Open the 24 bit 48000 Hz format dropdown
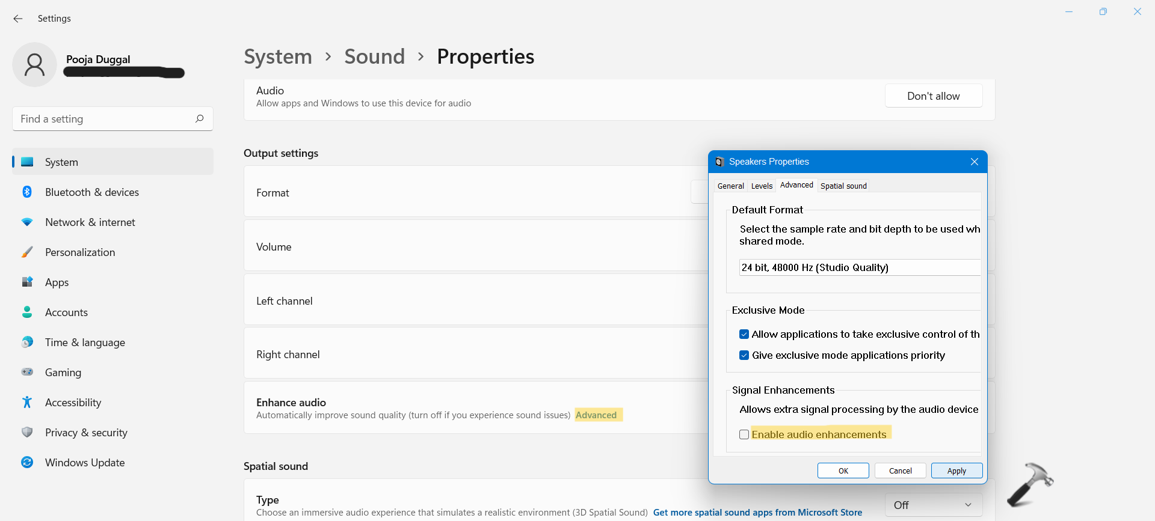The image size is (1155, 521). tap(859, 267)
